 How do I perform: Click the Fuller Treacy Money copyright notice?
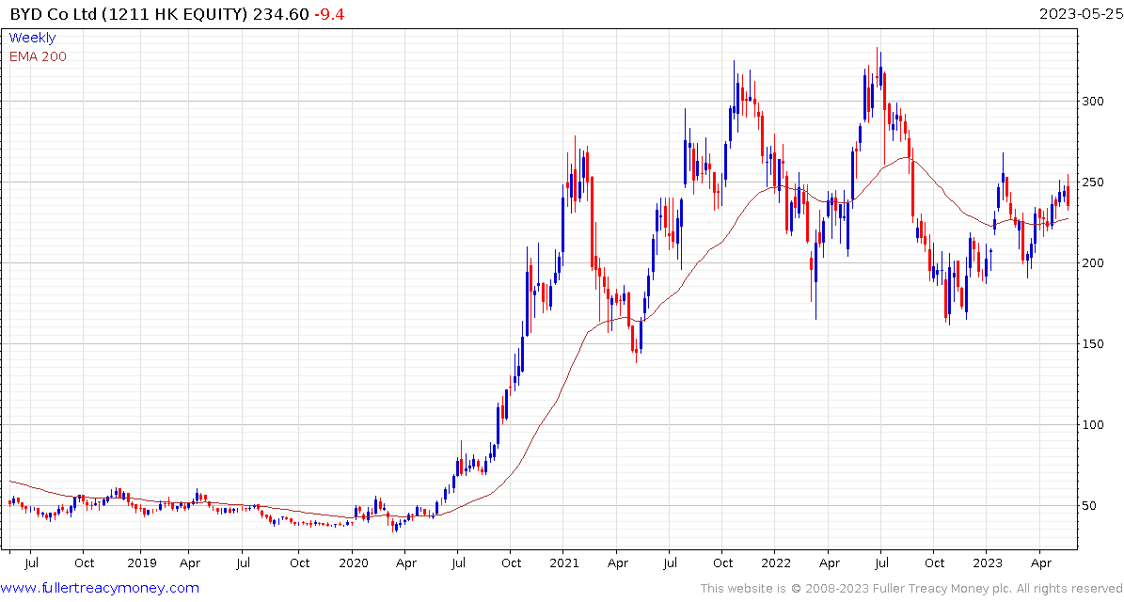tap(911, 589)
